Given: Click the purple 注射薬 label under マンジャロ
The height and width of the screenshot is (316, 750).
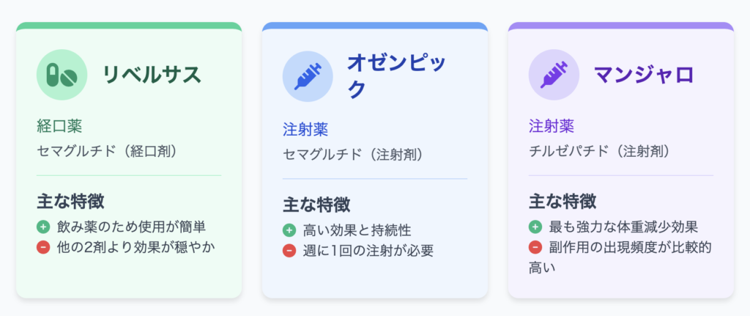Looking at the screenshot, I should click(552, 126).
